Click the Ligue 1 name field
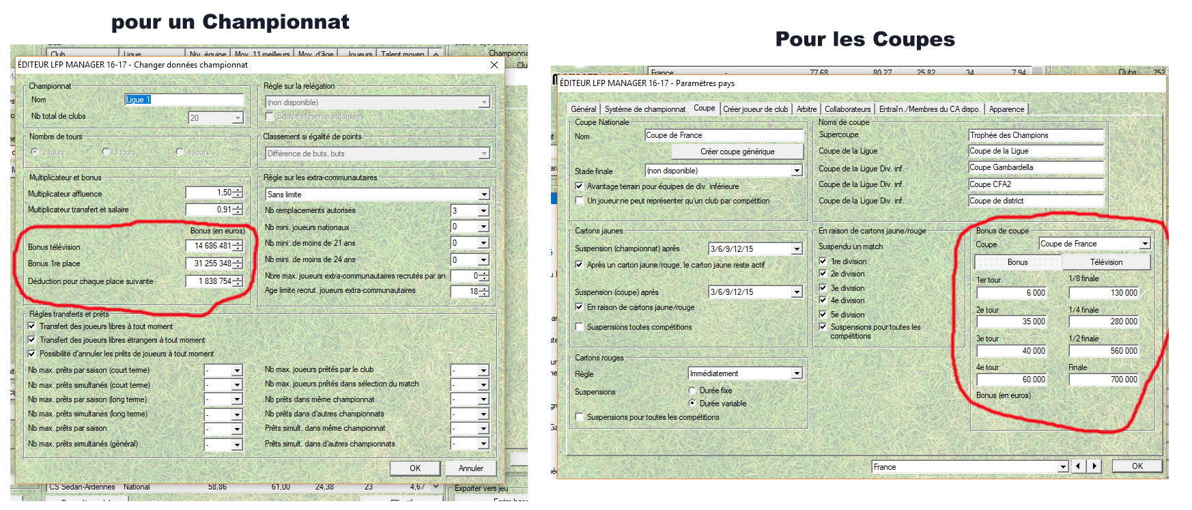The image size is (1192, 510). pyautogui.click(x=184, y=100)
